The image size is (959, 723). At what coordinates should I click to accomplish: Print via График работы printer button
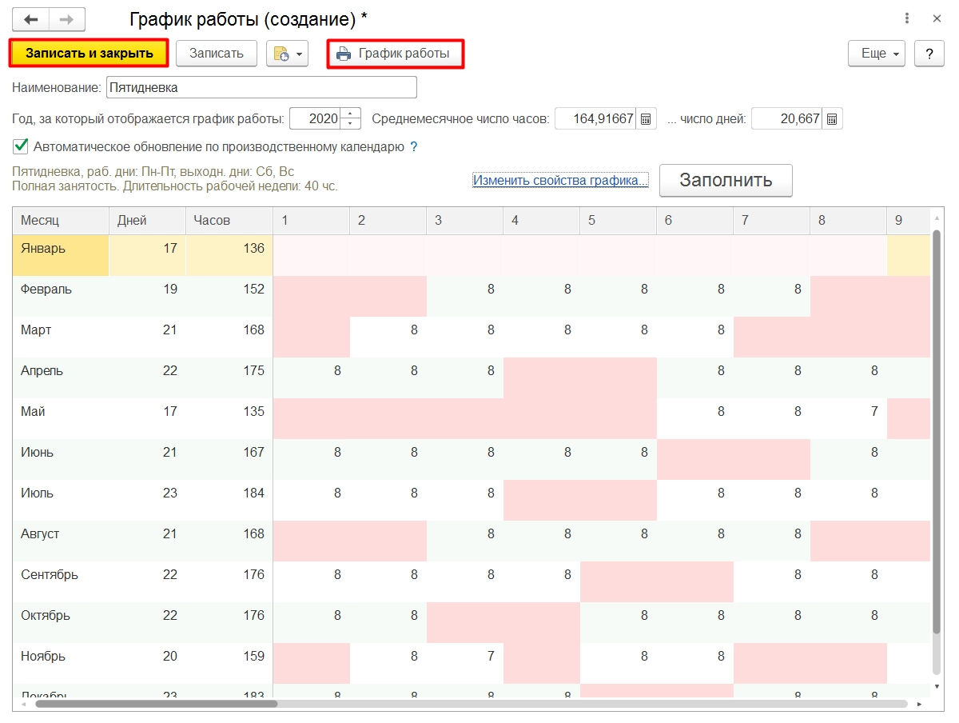tap(396, 54)
